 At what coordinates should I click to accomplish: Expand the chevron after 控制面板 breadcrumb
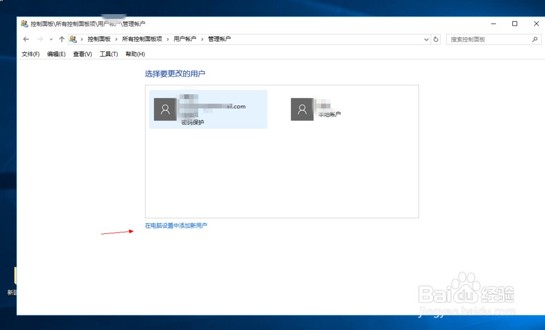coord(117,40)
